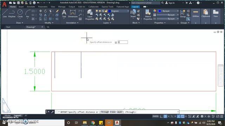Expand the Annotation panel
Image resolution: width=225 pixels, height=126 pixels.
click(x=72, y=23)
